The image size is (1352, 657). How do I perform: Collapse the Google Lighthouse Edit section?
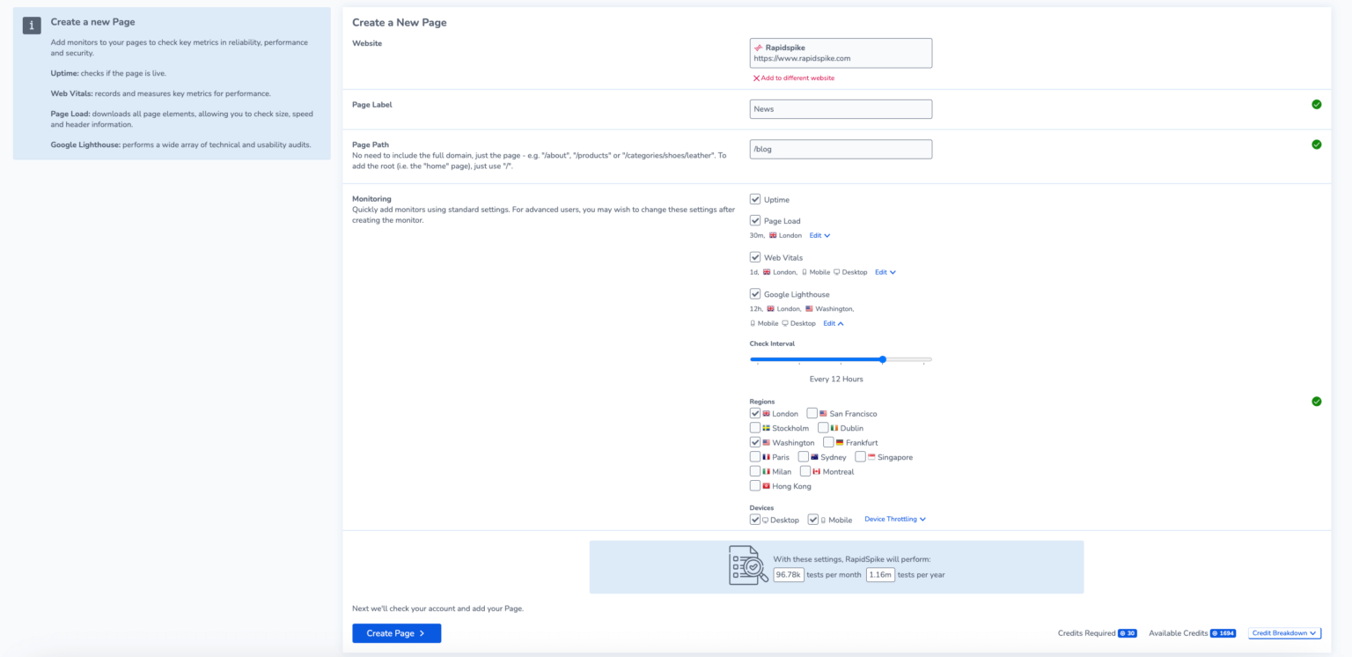click(x=833, y=323)
